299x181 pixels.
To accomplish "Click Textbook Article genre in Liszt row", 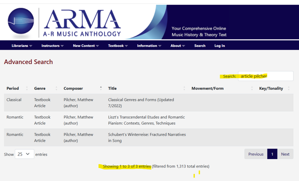I will point(42,120).
